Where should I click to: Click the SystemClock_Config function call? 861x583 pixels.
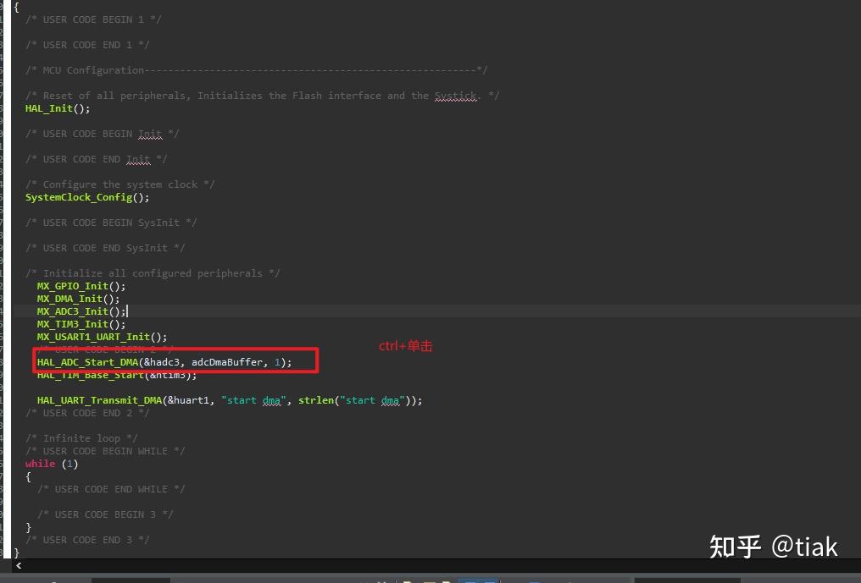click(81, 197)
